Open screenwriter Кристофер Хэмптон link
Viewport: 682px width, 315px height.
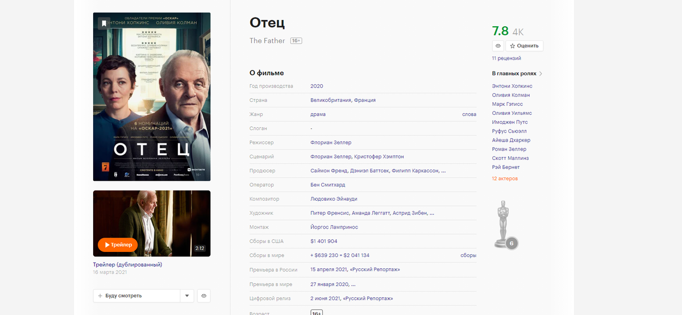click(379, 156)
